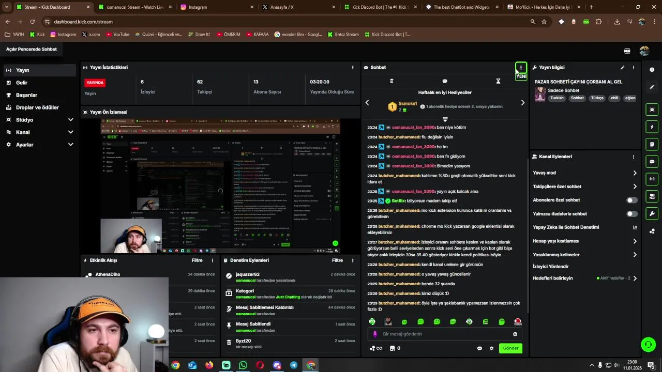Collapse the leaderboard with down arrow icon
This screenshot has width=662, height=372.
pyautogui.click(x=445, y=119)
